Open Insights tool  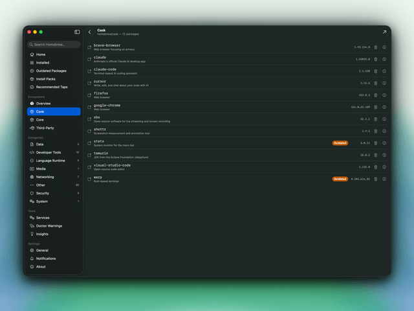click(54, 234)
